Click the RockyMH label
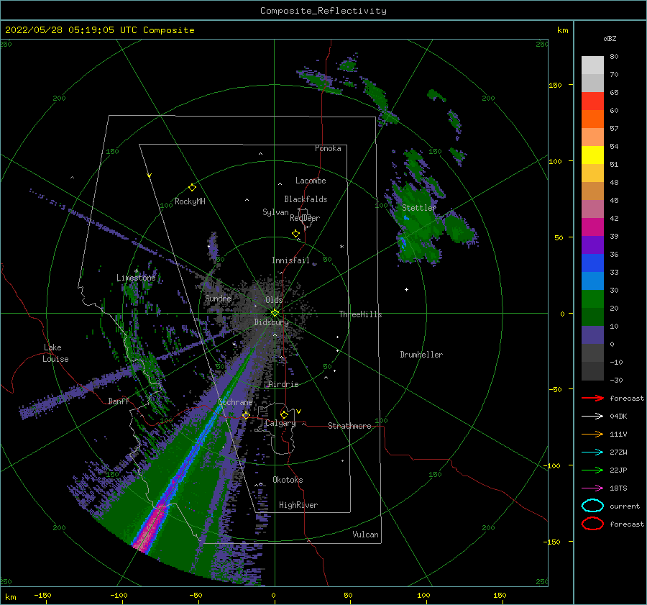This screenshot has width=647, height=605. point(190,201)
